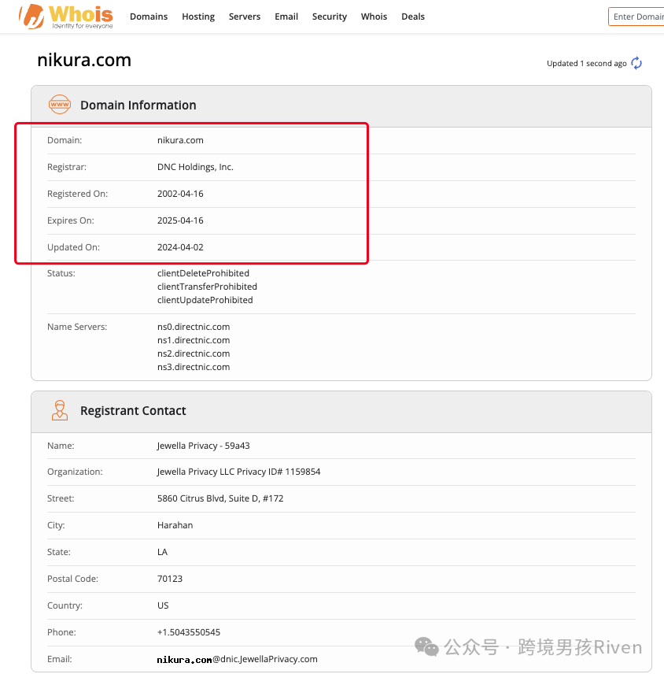Screen dimensions: 664x674
Task: Click the 'Expires On:' field label
Action: point(71,220)
